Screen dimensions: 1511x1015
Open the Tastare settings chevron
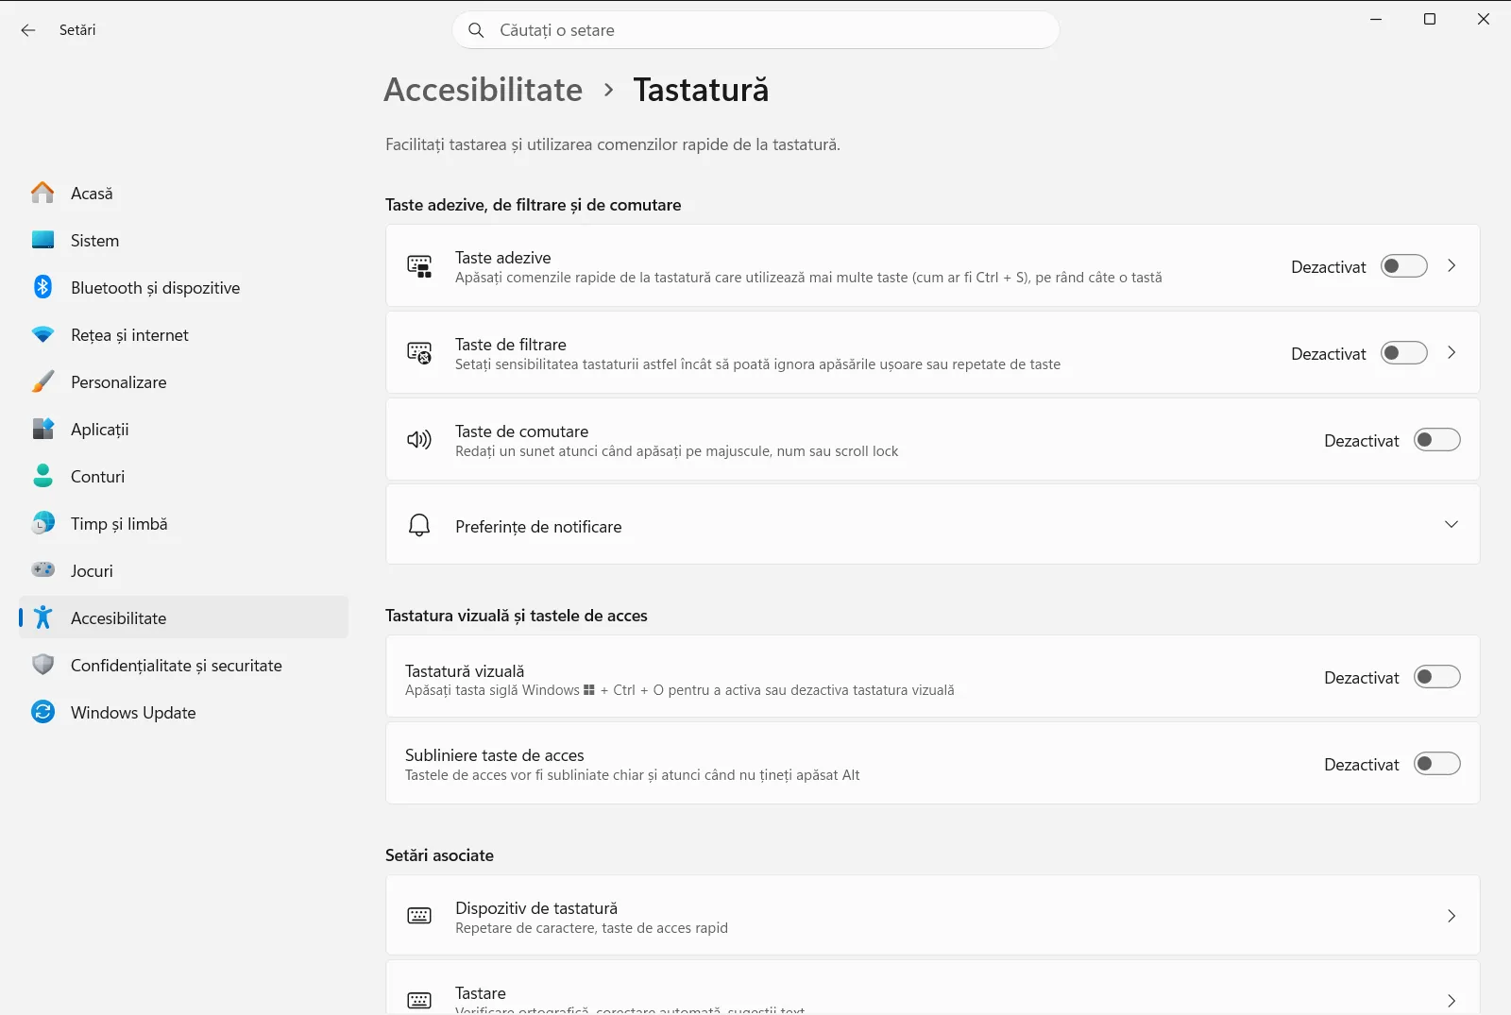pyautogui.click(x=1452, y=1001)
